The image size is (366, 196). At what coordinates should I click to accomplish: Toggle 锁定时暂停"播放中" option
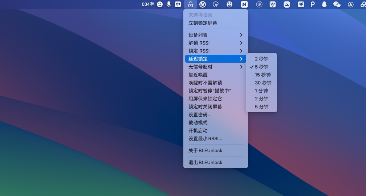pos(215,91)
